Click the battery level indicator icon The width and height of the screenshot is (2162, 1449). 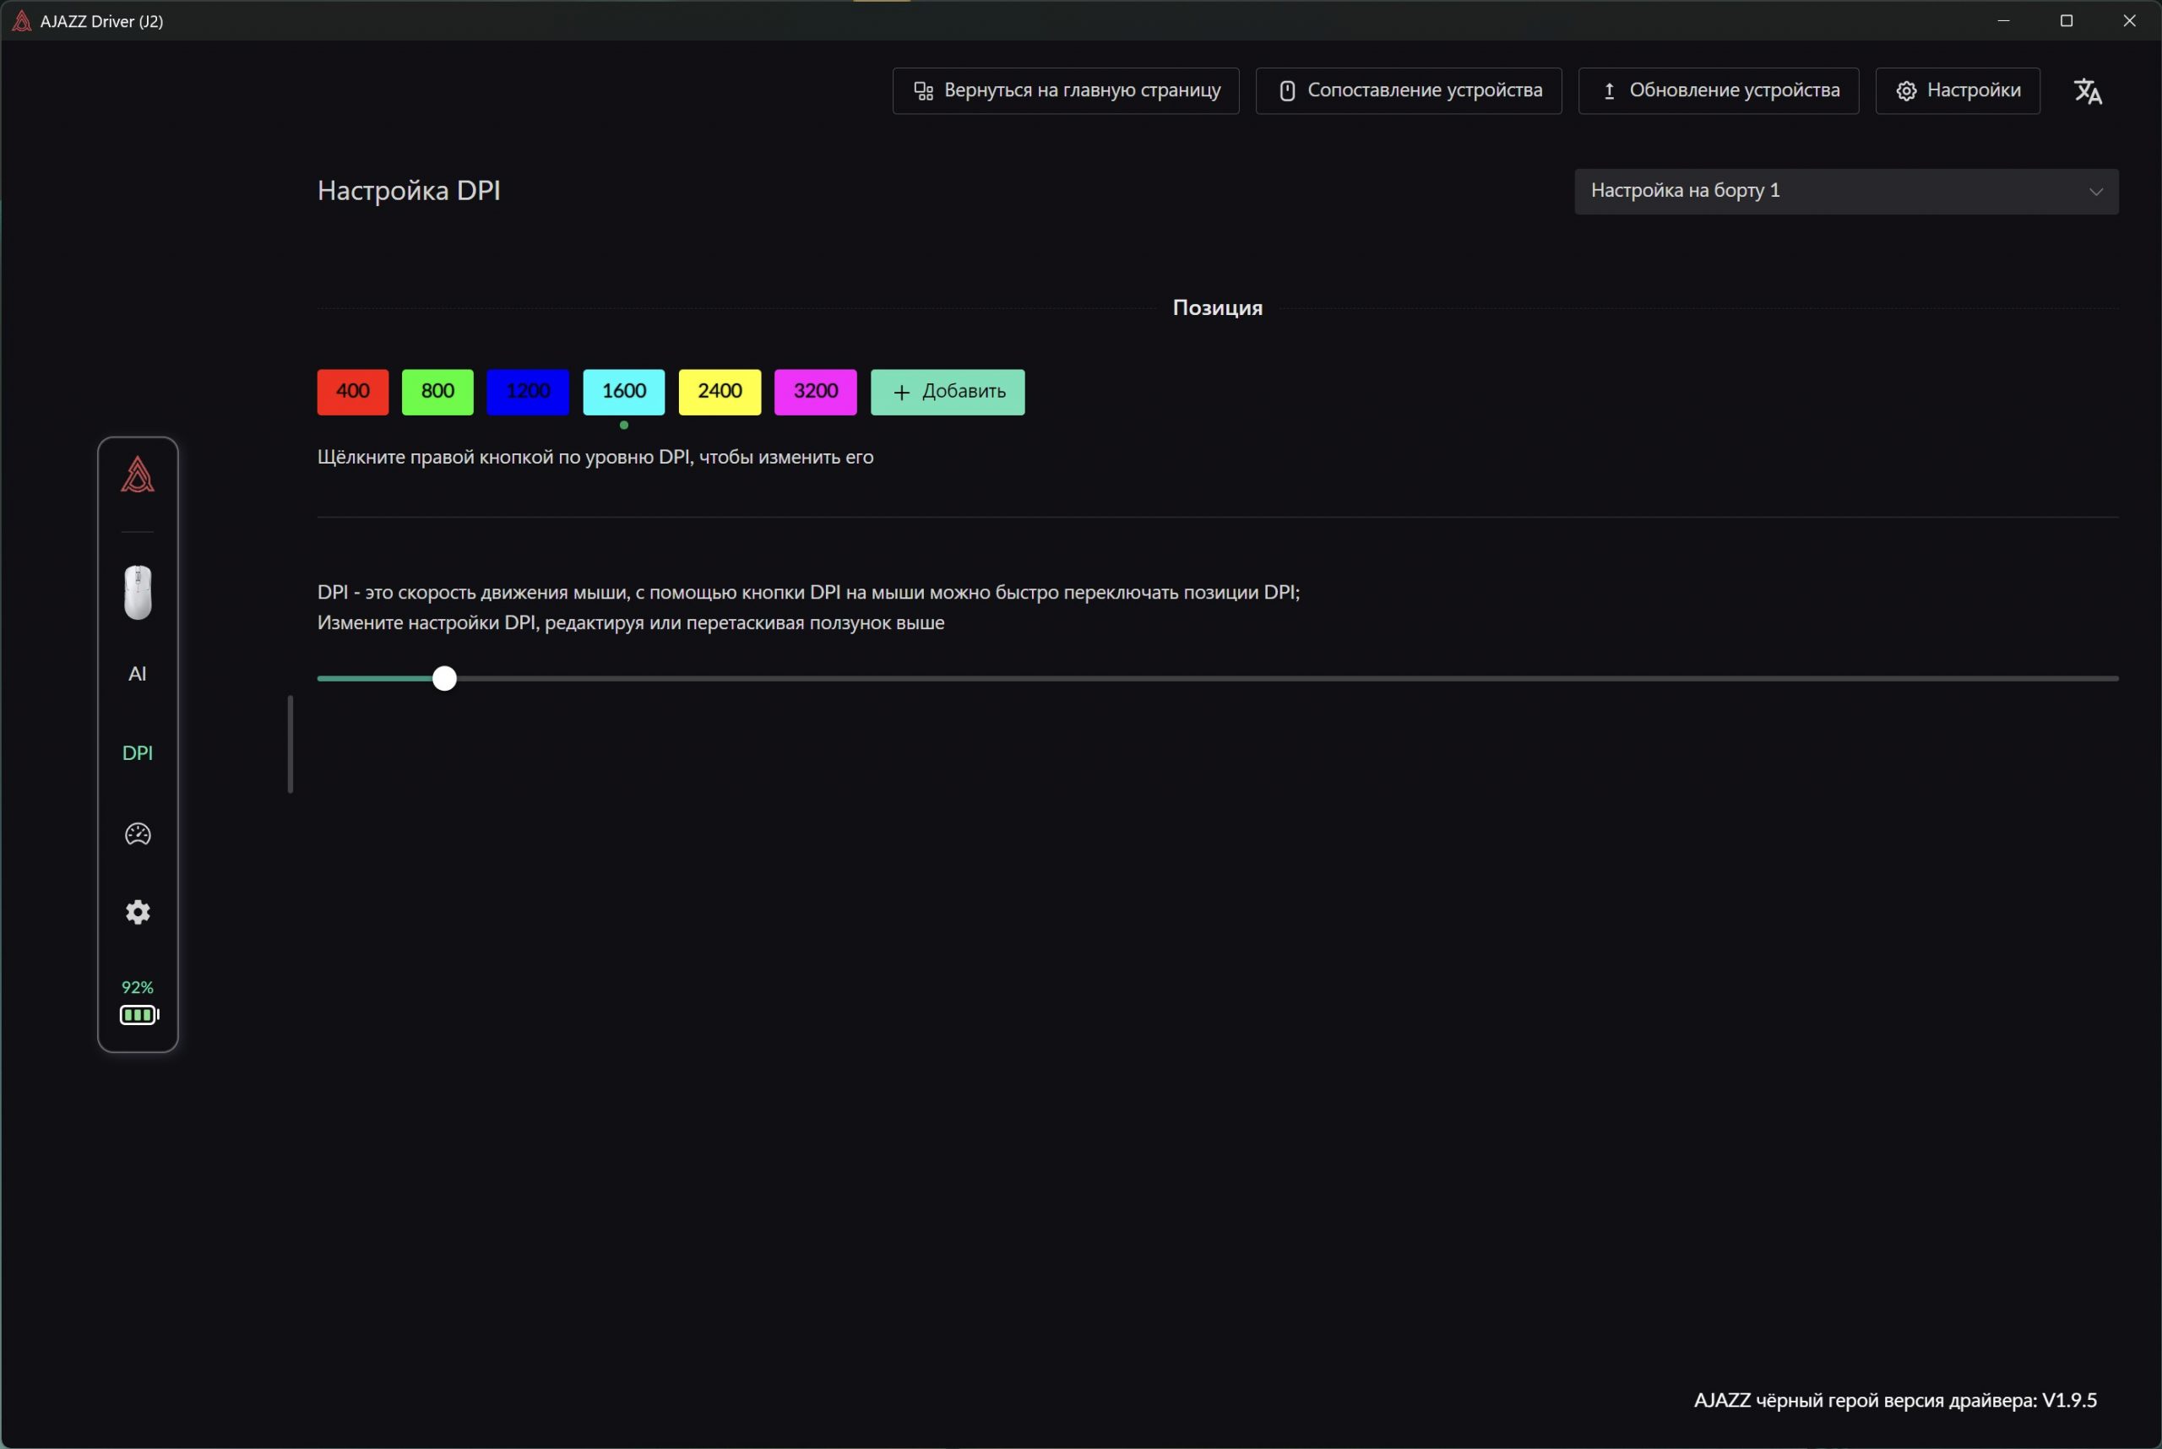(x=139, y=1015)
